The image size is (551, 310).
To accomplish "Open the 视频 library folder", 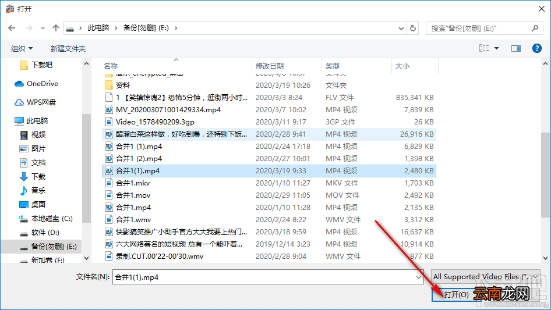I will 33,135.
